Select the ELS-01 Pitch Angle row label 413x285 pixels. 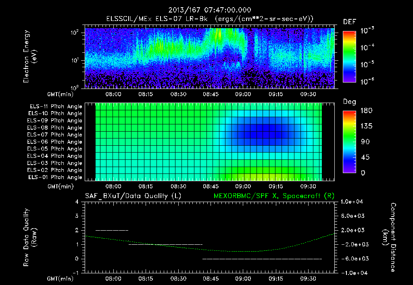(55, 177)
